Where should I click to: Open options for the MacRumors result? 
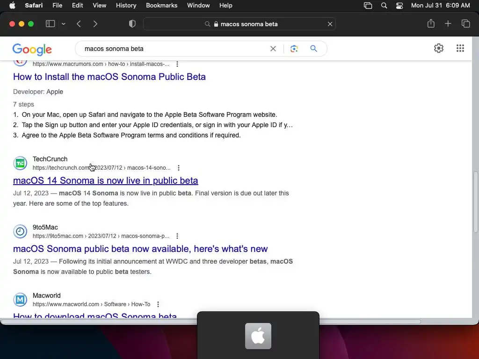tap(177, 64)
